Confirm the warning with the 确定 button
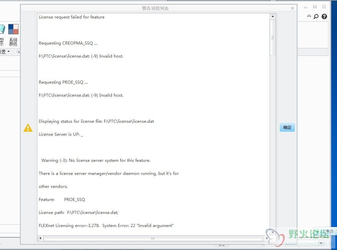The width and height of the screenshot is (337, 250). pyautogui.click(x=287, y=127)
